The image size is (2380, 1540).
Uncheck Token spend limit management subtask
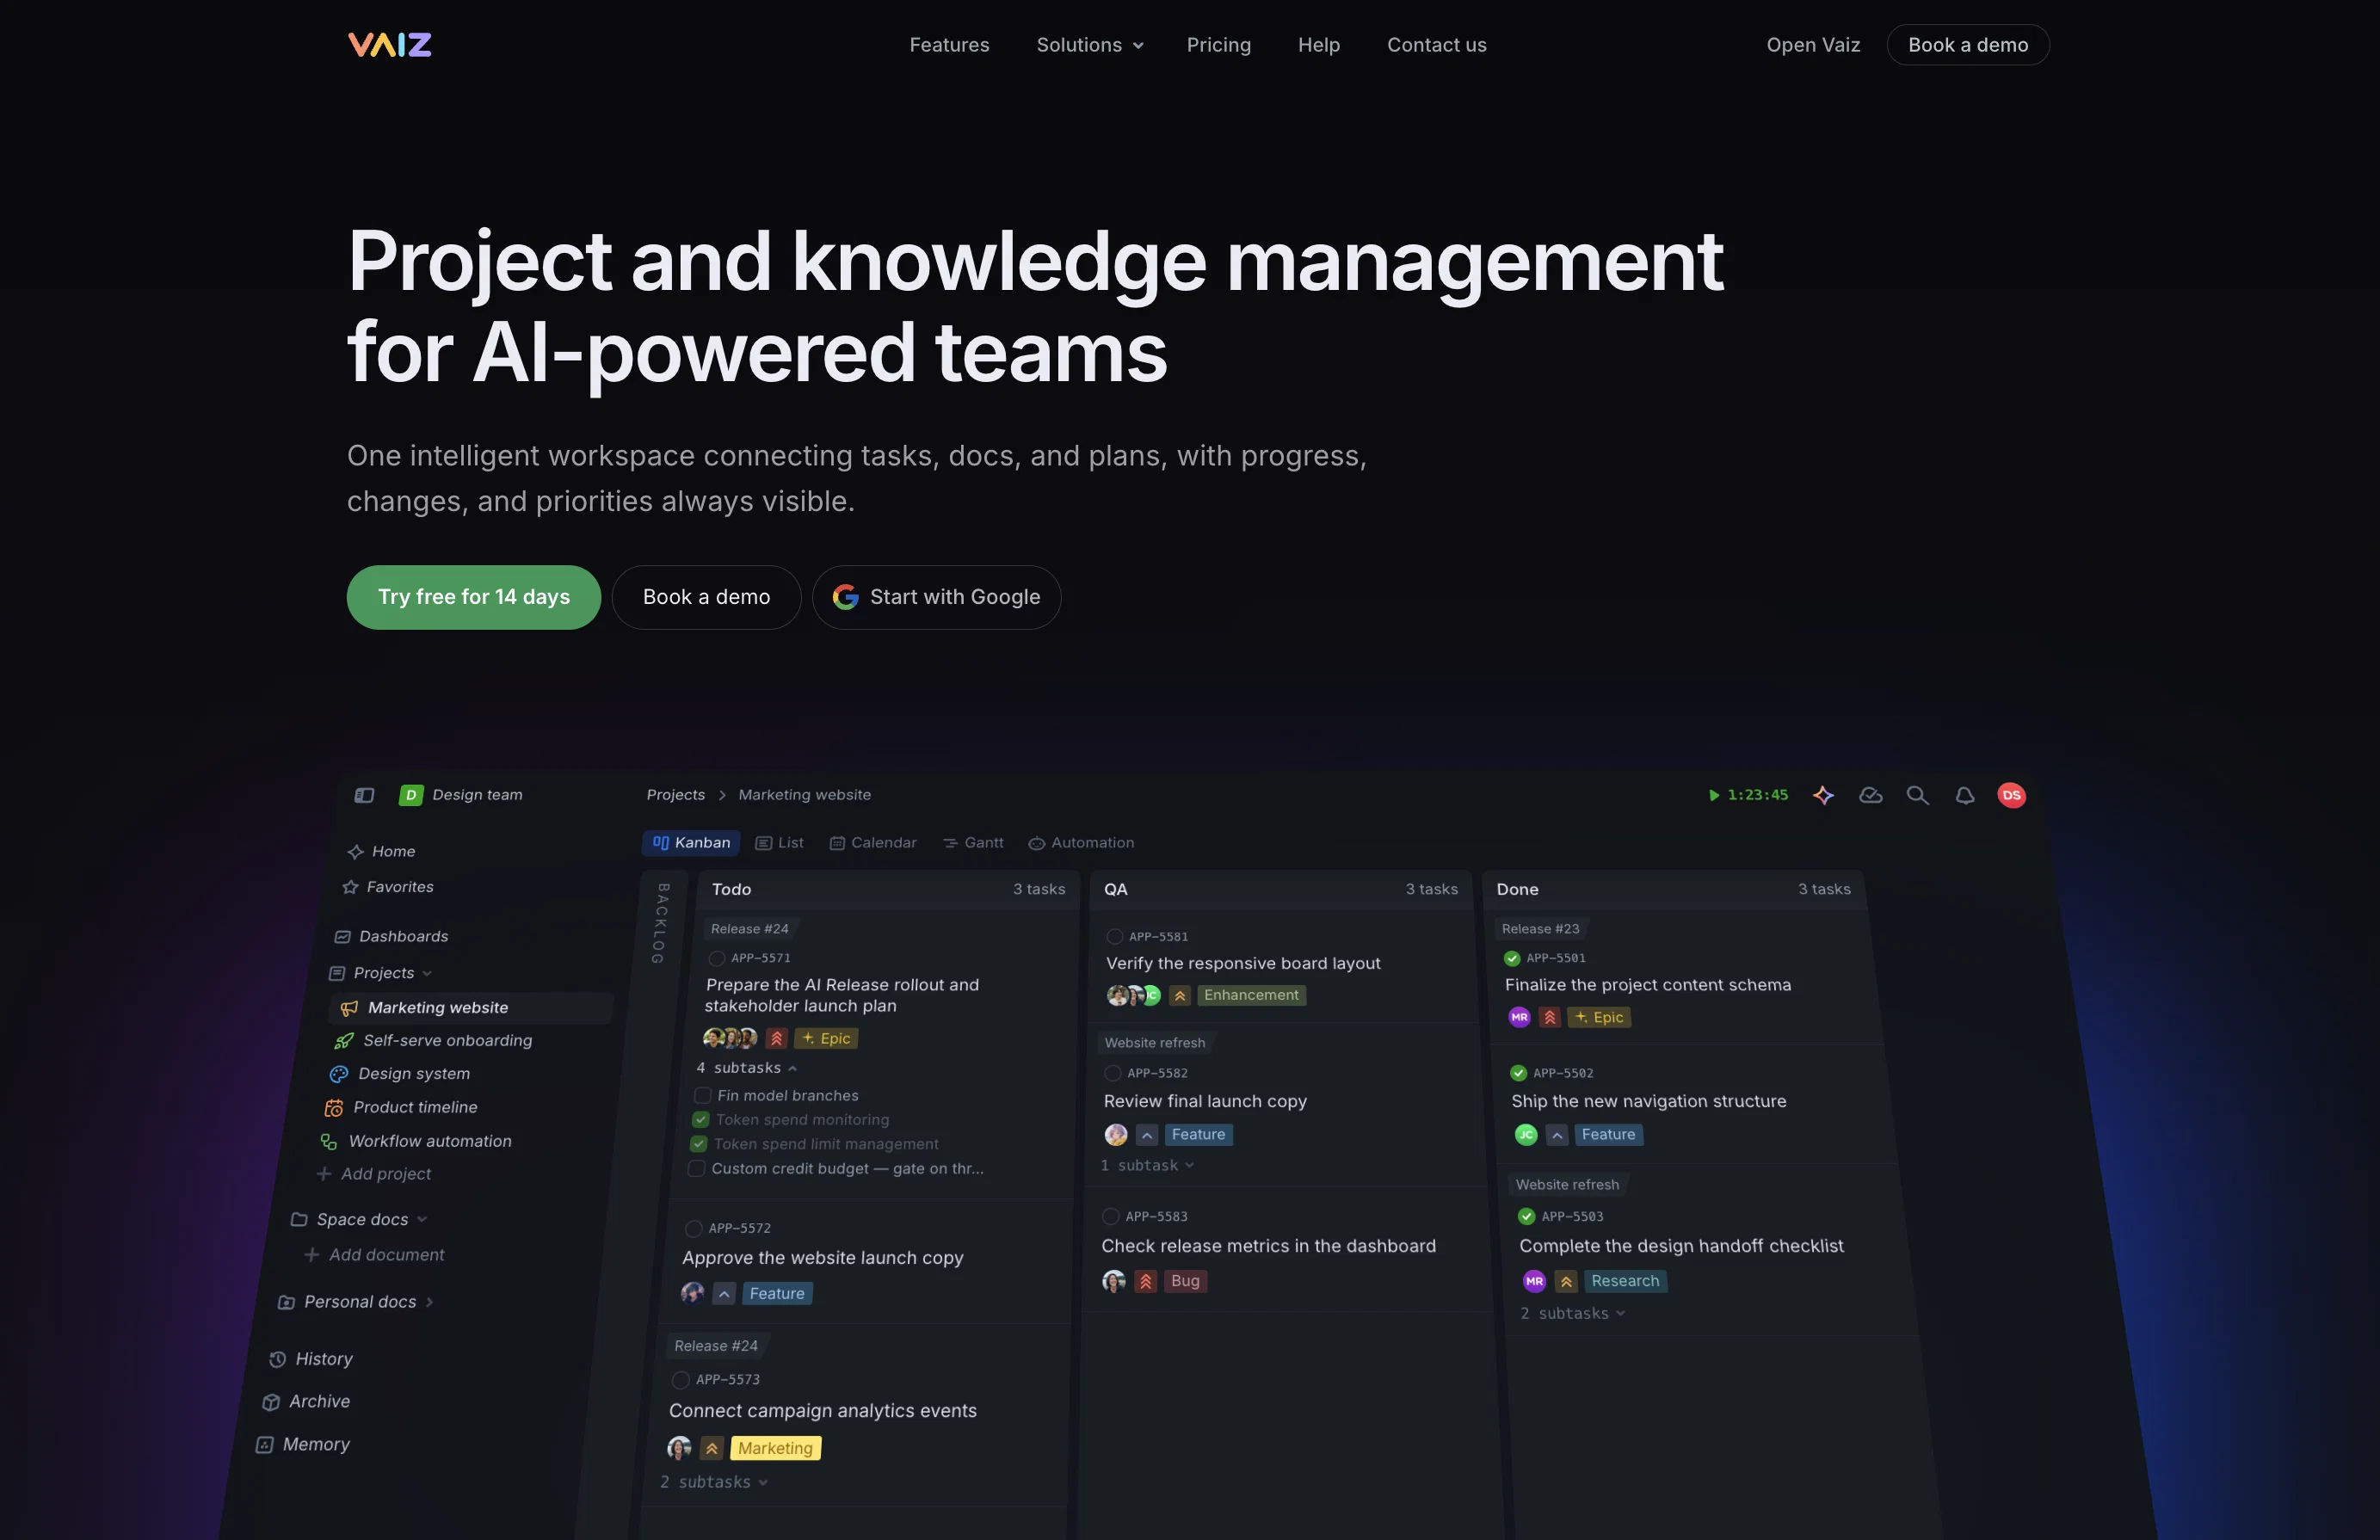point(699,1144)
